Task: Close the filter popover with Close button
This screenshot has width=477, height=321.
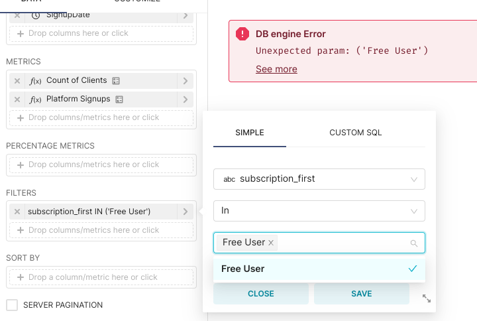Action: coord(261,294)
